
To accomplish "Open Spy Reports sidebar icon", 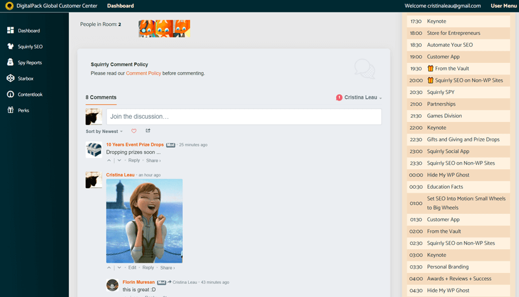I will [10, 62].
